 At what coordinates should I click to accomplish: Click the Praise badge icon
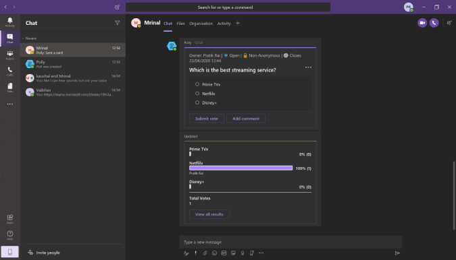[x=243, y=253]
